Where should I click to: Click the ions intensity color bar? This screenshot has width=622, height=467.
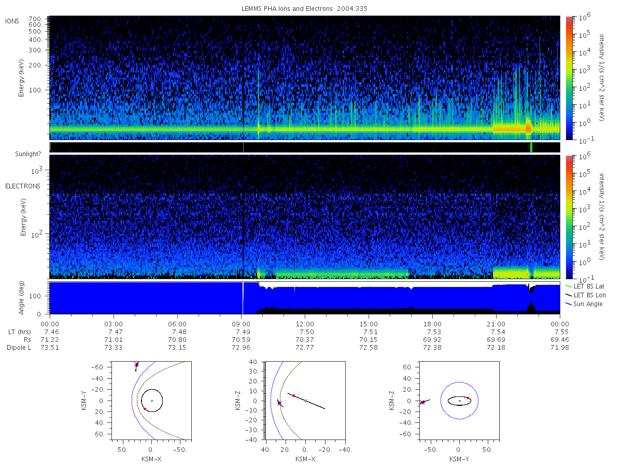pyautogui.click(x=569, y=78)
